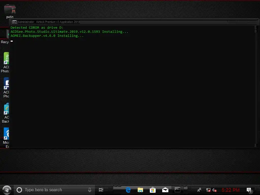Open the Windows Start menu orb
Screen dimensions: 260x195
(x=7, y=190)
